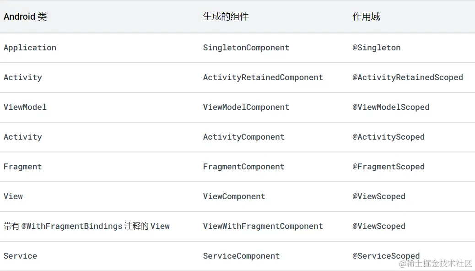The height and width of the screenshot is (271, 475).
Task: Click the @WithFragmentBindings annotation text
Action: click(x=72, y=226)
